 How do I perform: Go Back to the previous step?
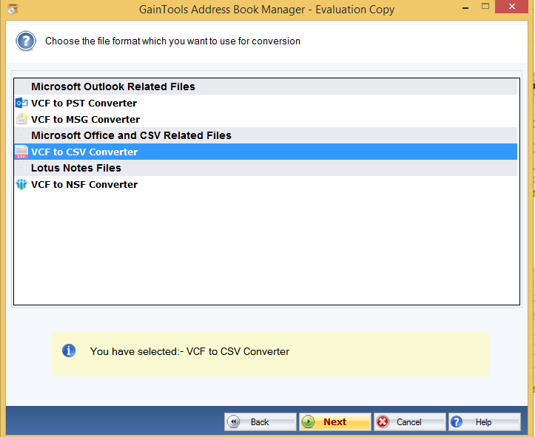click(x=260, y=422)
